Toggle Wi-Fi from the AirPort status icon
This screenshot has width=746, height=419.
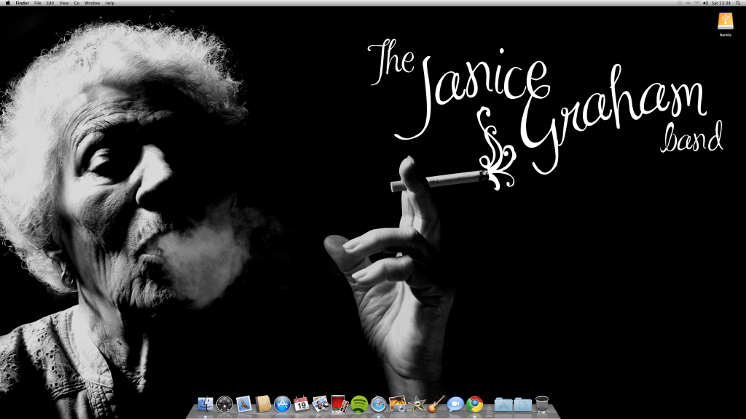(x=697, y=3)
